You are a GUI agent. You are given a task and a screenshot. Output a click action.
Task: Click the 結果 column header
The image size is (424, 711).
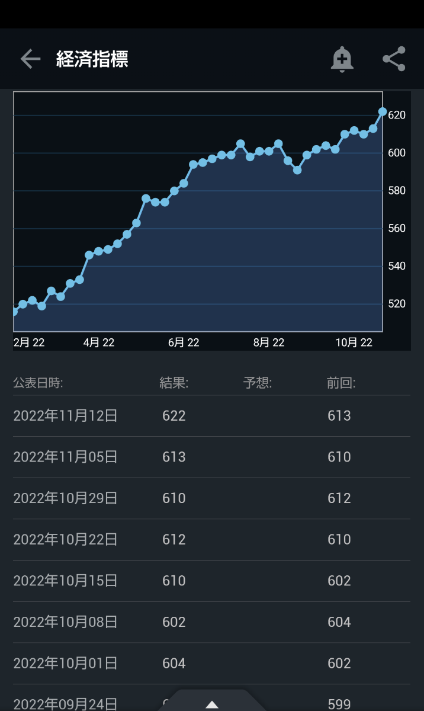[174, 383]
